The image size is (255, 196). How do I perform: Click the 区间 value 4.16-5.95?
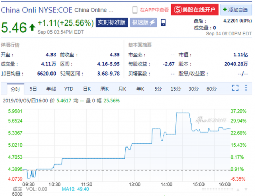109,64
